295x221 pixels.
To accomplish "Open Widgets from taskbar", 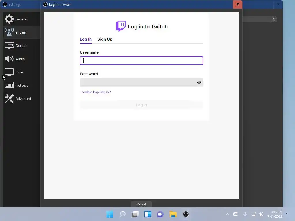I will (x=148, y=214).
